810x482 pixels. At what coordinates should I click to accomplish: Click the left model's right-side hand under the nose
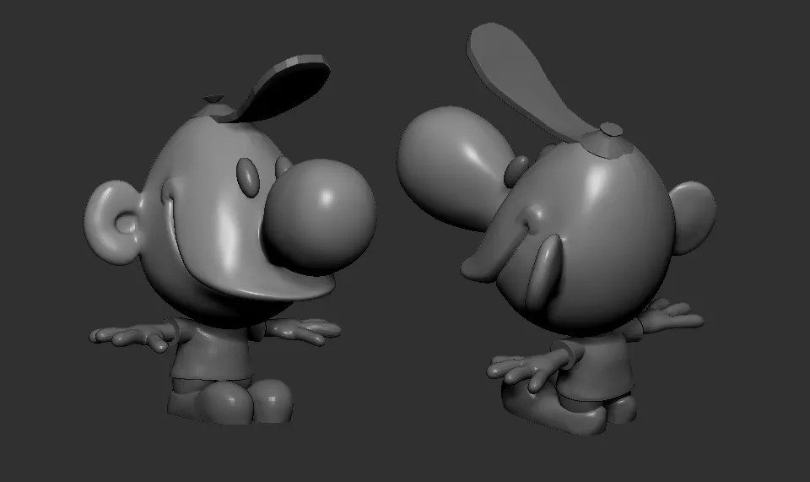pyautogui.click(x=305, y=330)
